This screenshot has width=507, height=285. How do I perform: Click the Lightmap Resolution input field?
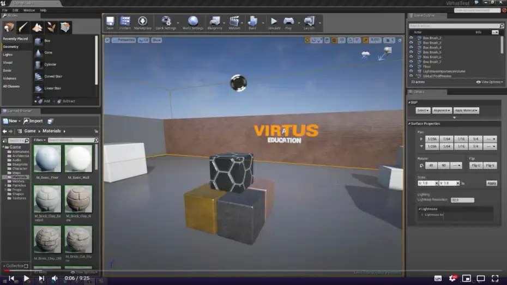[462, 200]
